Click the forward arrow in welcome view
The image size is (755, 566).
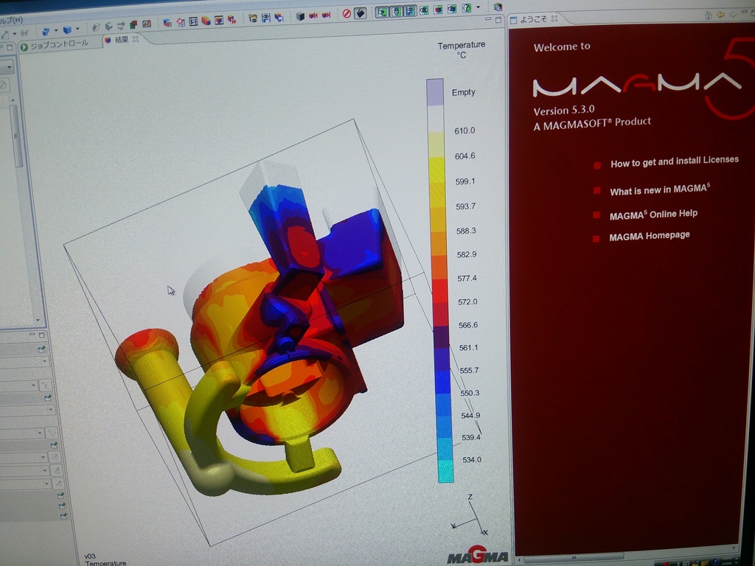pyautogui.click(x=732, y=15)
